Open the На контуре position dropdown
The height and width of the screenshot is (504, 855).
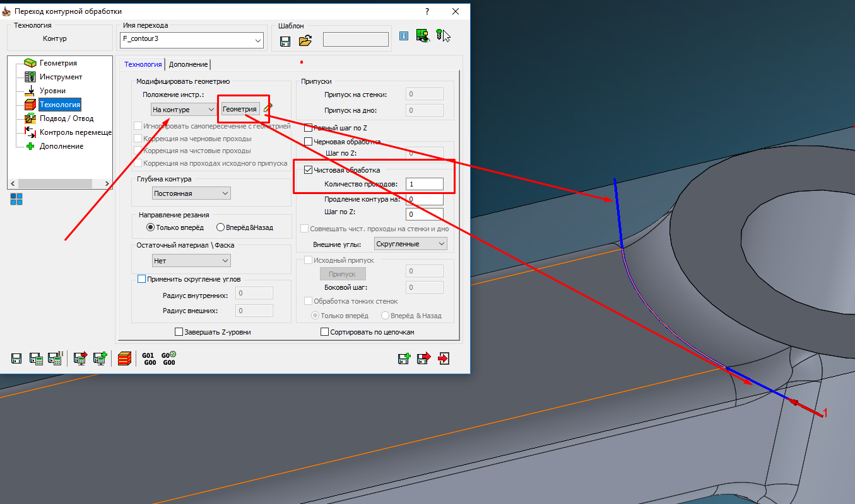click(x=184, y=109)
